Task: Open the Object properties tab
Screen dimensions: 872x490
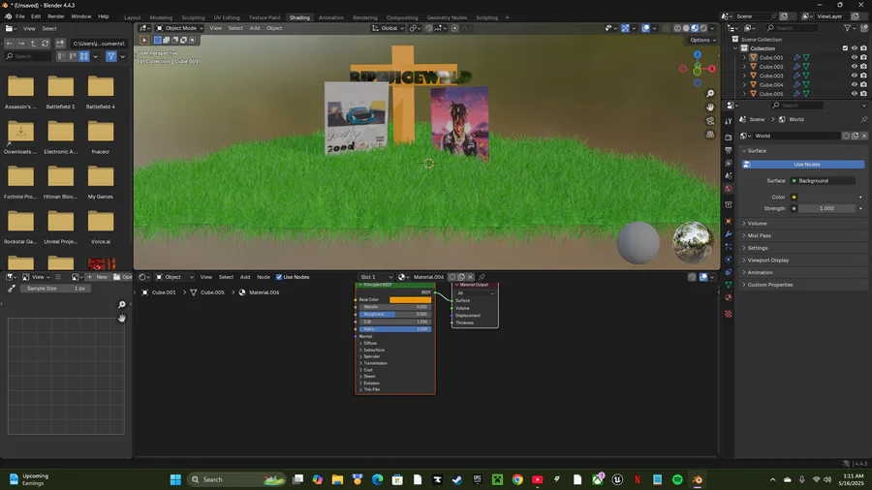Action: coord(729,221)
